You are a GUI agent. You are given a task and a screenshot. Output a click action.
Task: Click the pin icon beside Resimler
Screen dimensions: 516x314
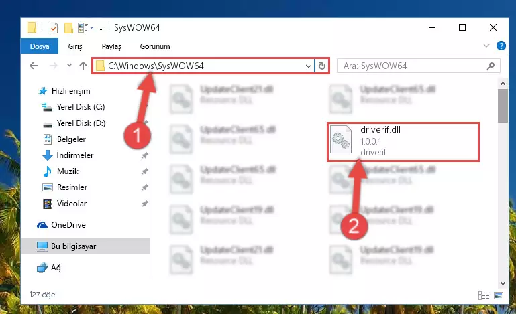click(144, 187)
